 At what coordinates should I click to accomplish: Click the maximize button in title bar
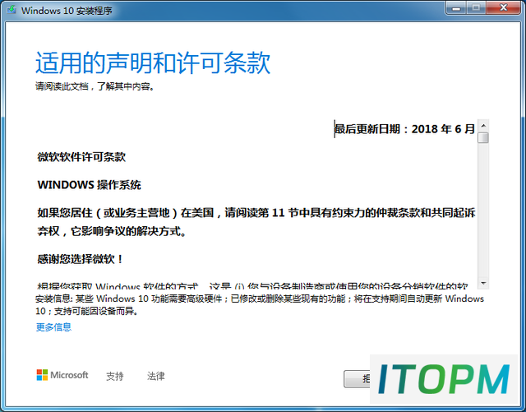tap(476, 8)
